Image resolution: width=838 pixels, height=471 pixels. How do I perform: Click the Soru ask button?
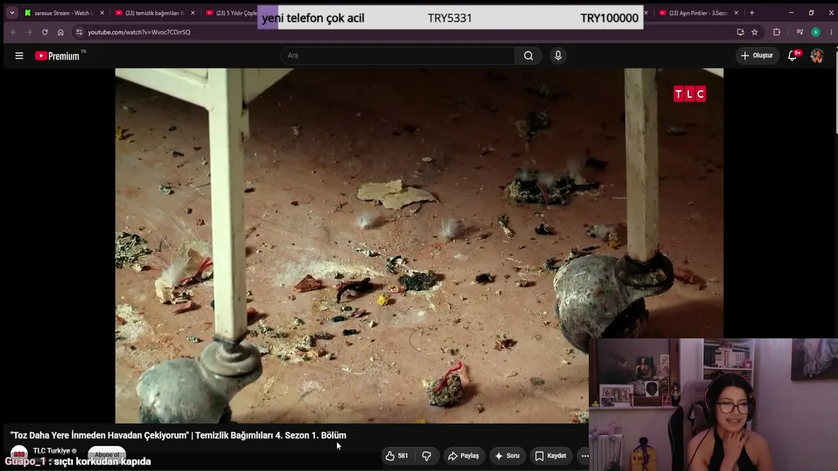point(507,456)
